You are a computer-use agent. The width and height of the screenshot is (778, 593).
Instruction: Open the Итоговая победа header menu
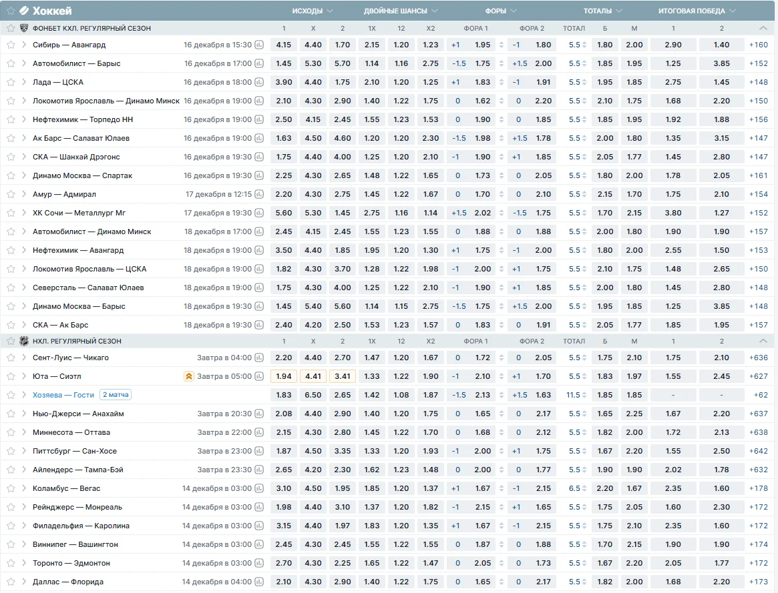click(733, 11)
